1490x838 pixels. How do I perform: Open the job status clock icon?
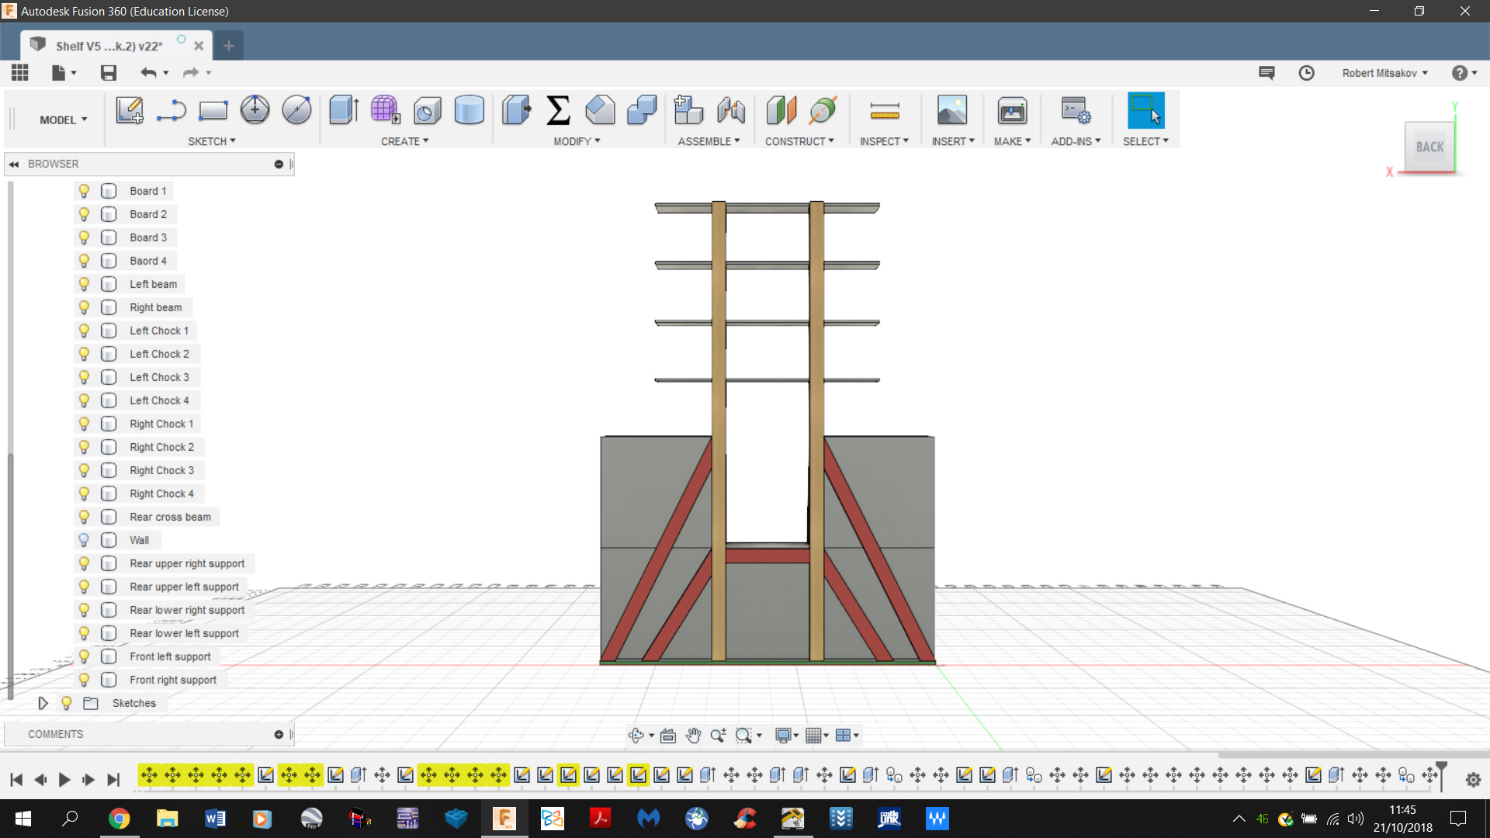tap(1307, 73)
